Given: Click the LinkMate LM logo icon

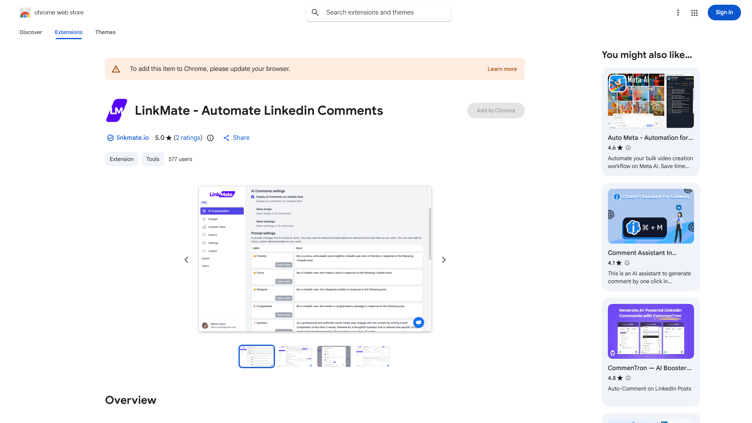Looking at the screenshot, I should (117, 110).
